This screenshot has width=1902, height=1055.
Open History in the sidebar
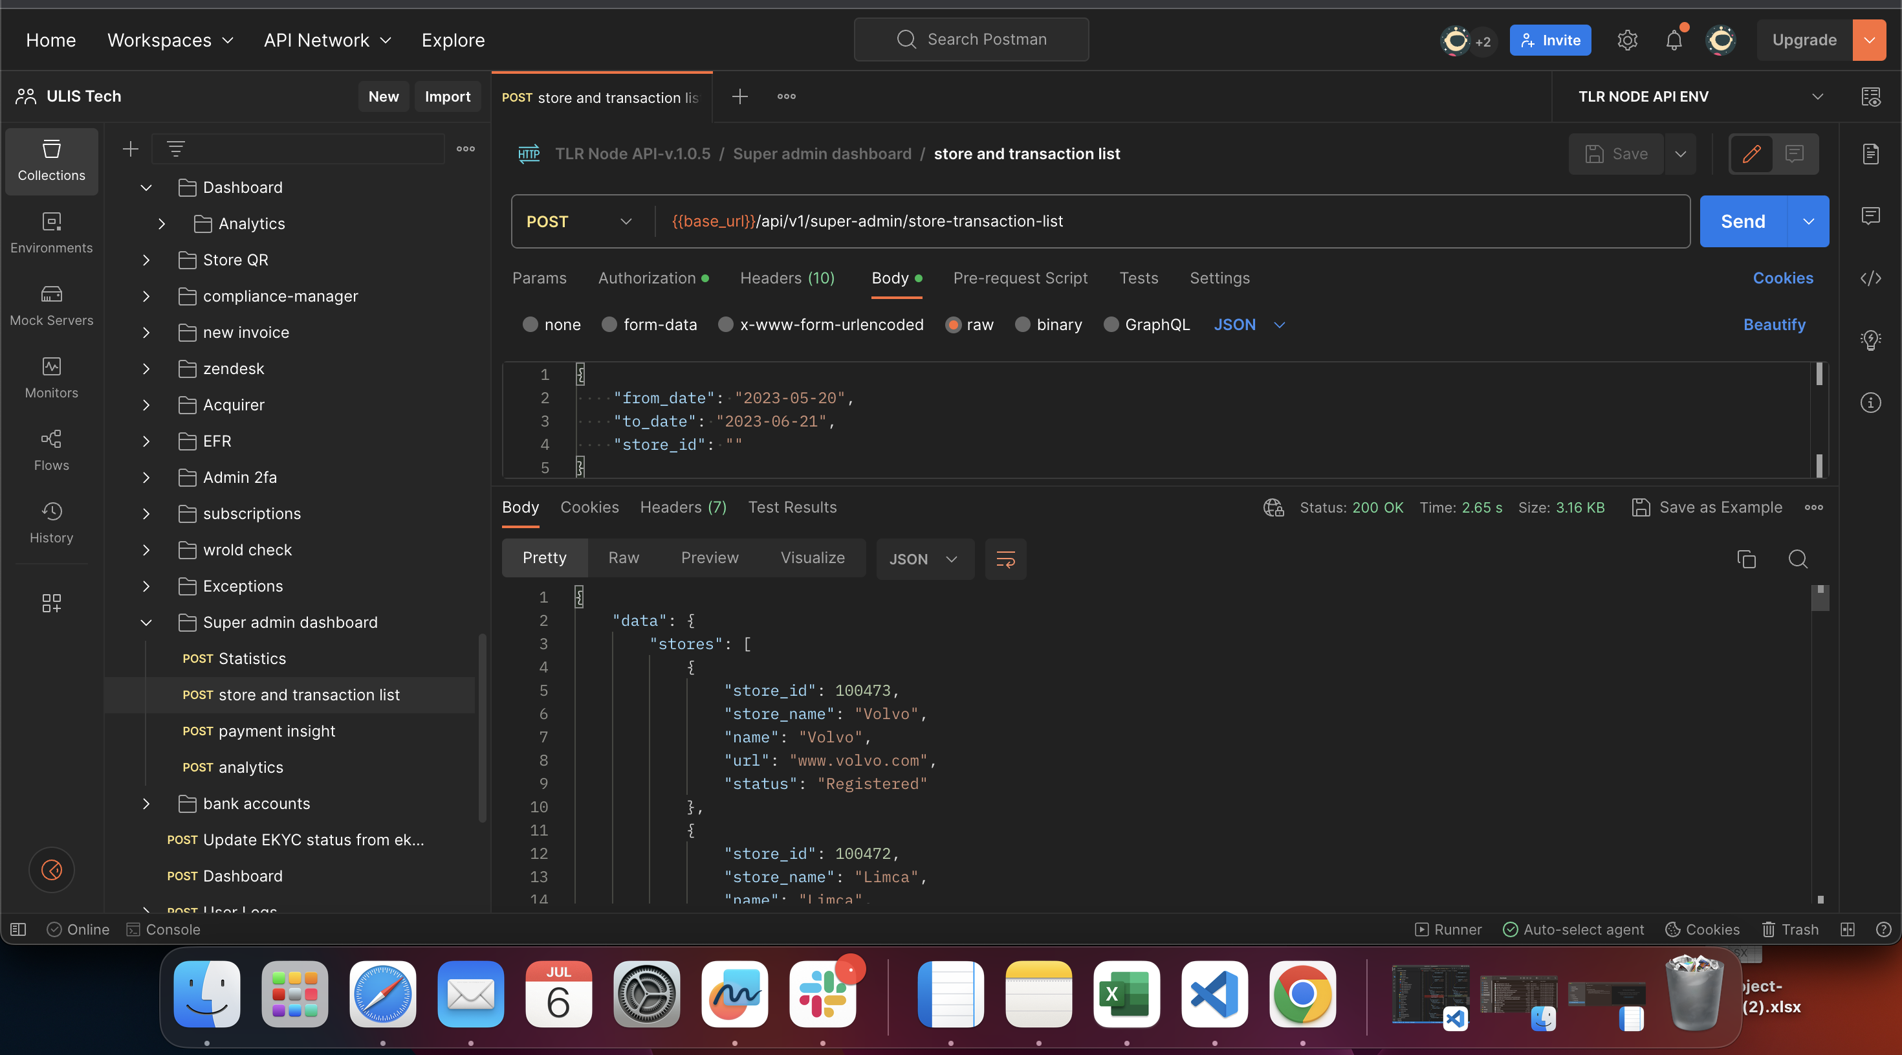(51, 522)
